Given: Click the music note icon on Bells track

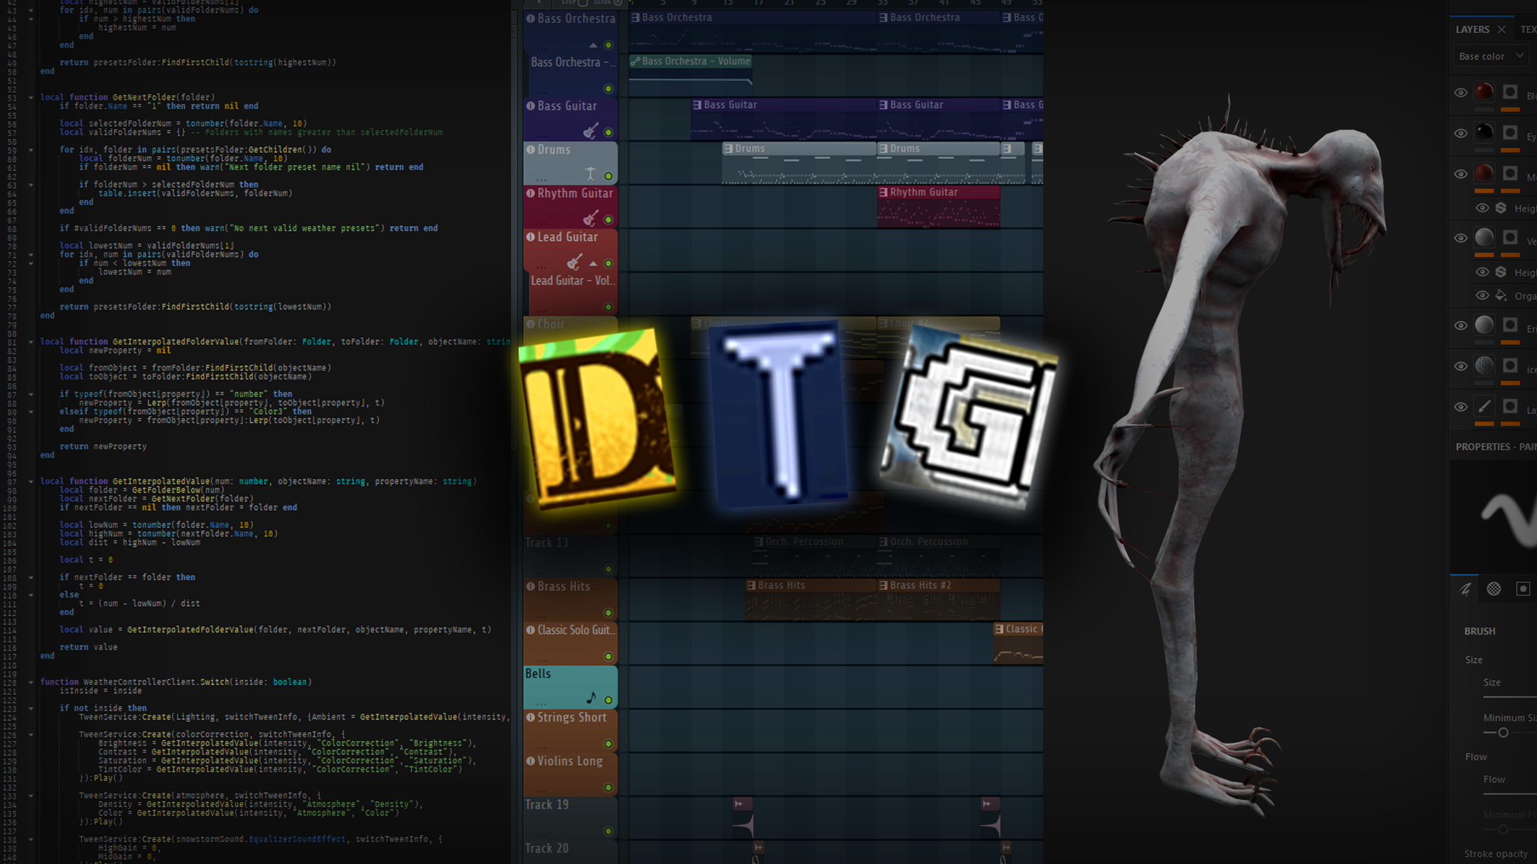Looking at the screenshot, I should (x=591, y=698).
